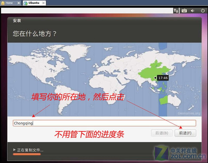Click the highlighted Western Australia region
The width and height of the screenshot is (208, 163).
[164, 100]
